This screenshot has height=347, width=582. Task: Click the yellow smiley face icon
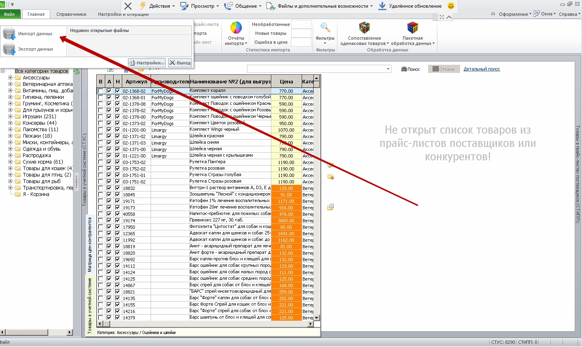coord(451,6)
